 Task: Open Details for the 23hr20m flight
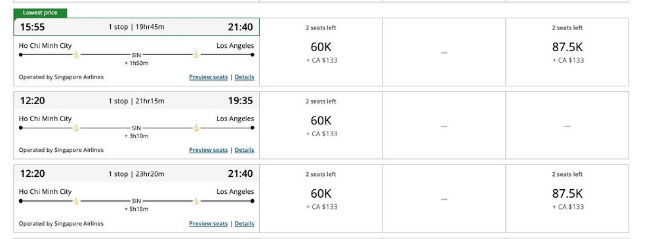tap(244, 223)
